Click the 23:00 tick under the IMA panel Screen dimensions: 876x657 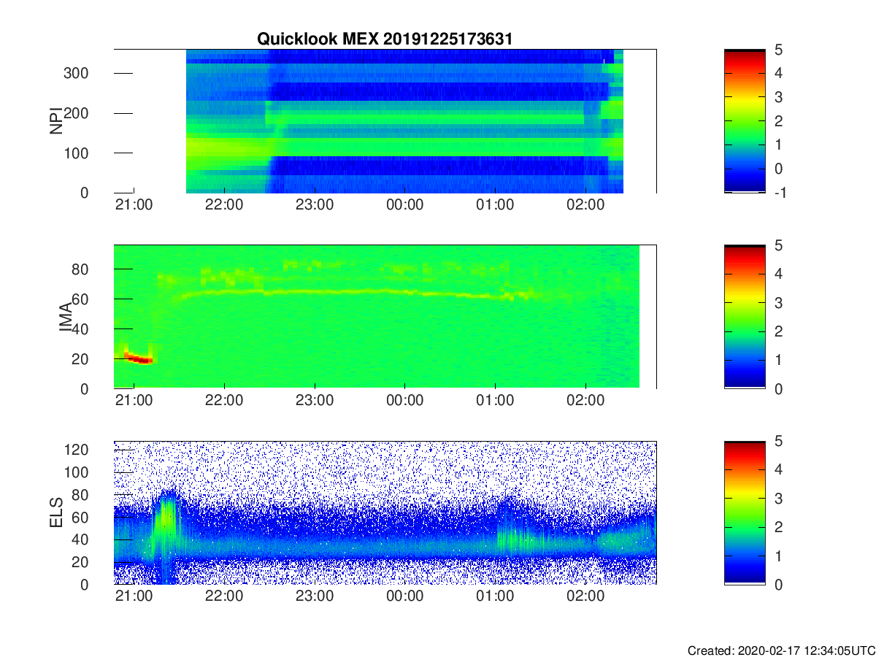coord(315,400)
